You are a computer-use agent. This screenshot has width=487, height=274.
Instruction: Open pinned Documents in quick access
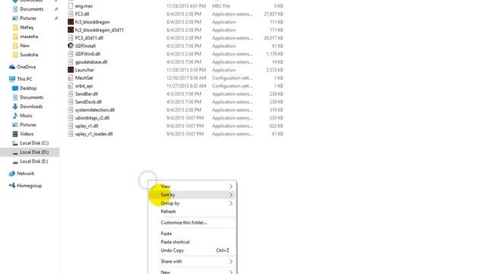tap(32, 9)
